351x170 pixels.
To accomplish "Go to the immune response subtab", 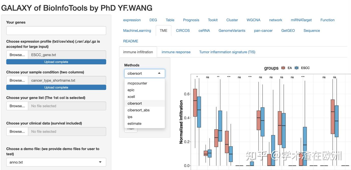I will [176, 52].
